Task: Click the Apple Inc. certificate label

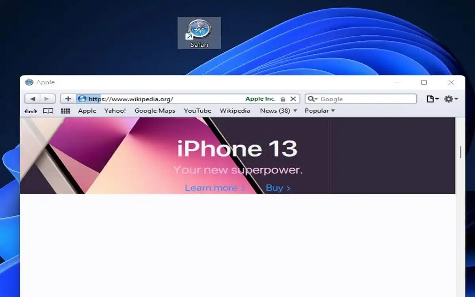Action: [260, 99]
